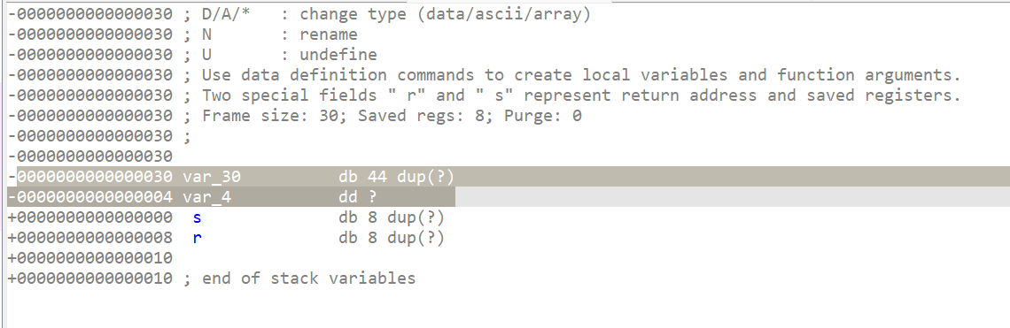Click the db 8 dup(?) on r line

[x=392, y=238]
